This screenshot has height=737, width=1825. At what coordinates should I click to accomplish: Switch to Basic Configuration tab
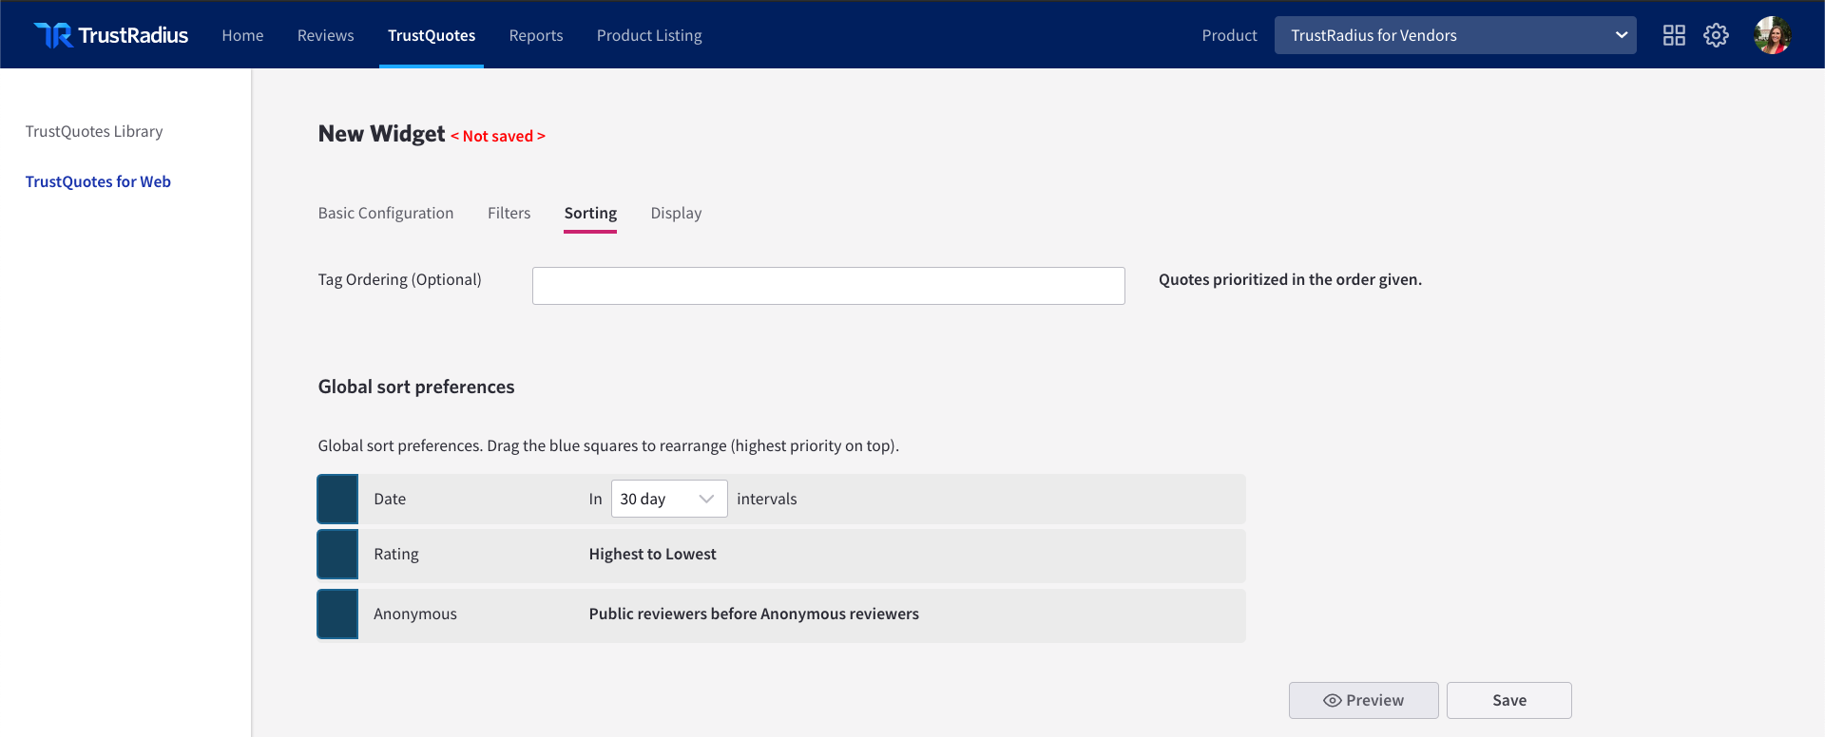(x=386, y=213)
